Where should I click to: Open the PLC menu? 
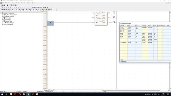tap(22, 3)
